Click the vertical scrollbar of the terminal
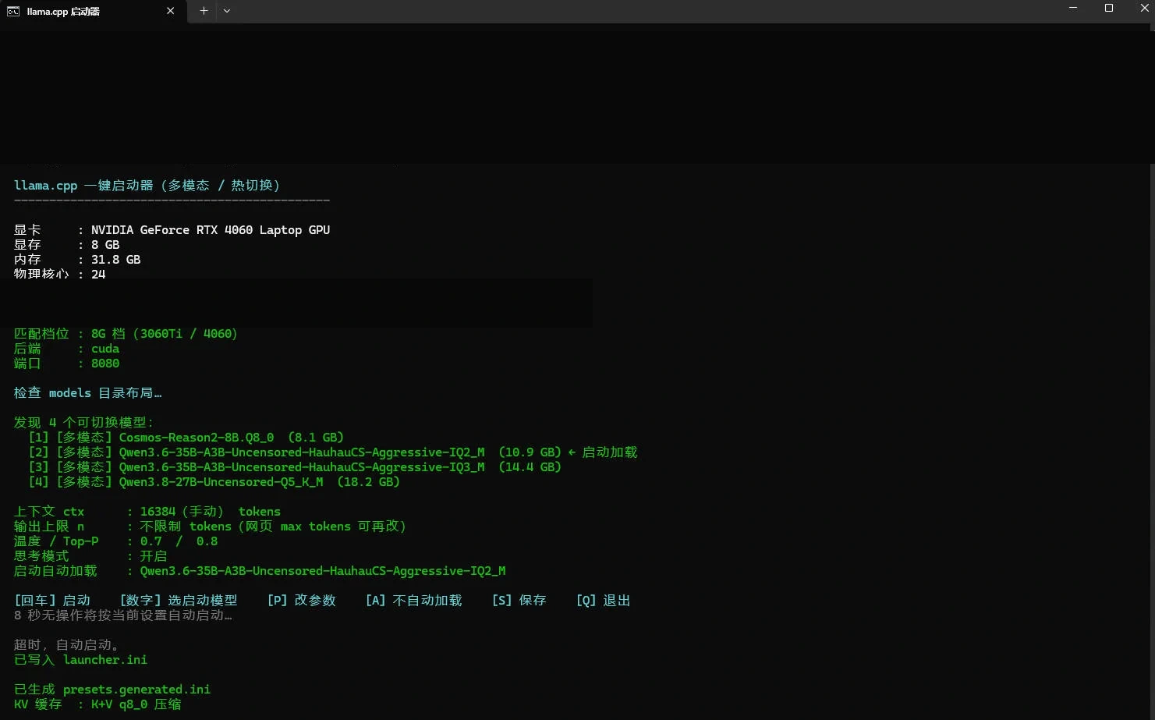 (x=1151, y=442)
